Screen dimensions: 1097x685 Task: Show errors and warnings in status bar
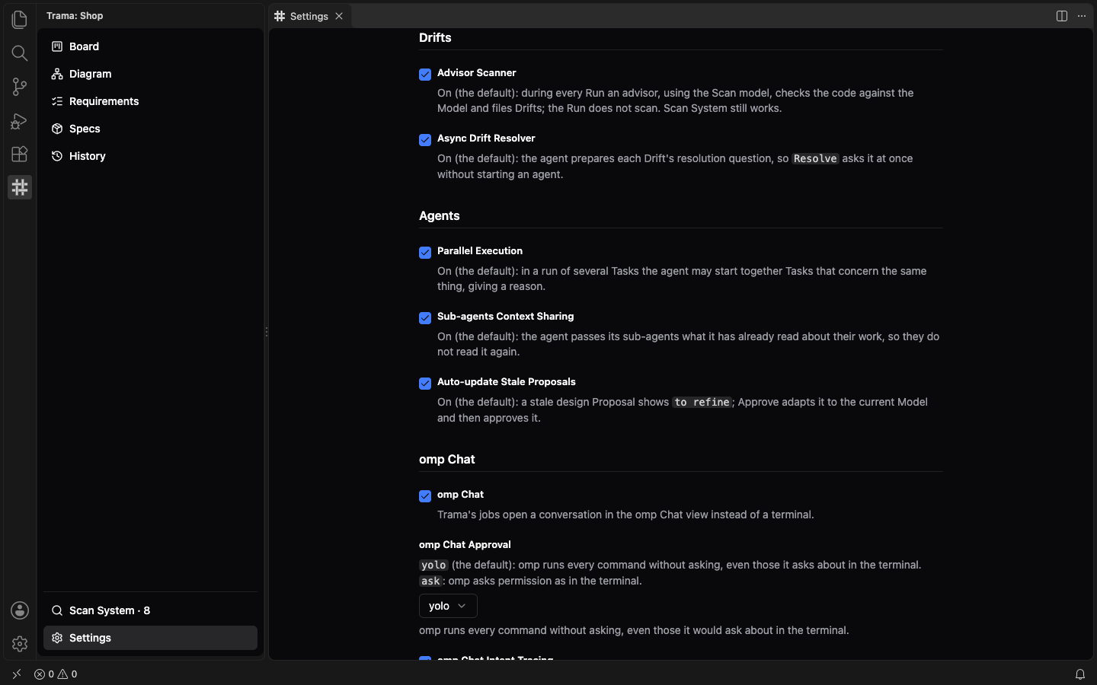56,674
